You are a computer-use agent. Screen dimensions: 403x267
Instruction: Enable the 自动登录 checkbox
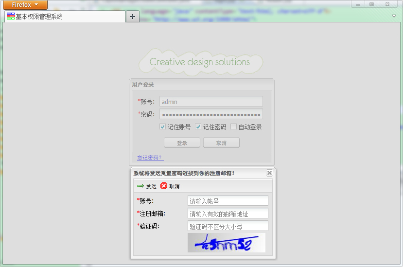233,126
